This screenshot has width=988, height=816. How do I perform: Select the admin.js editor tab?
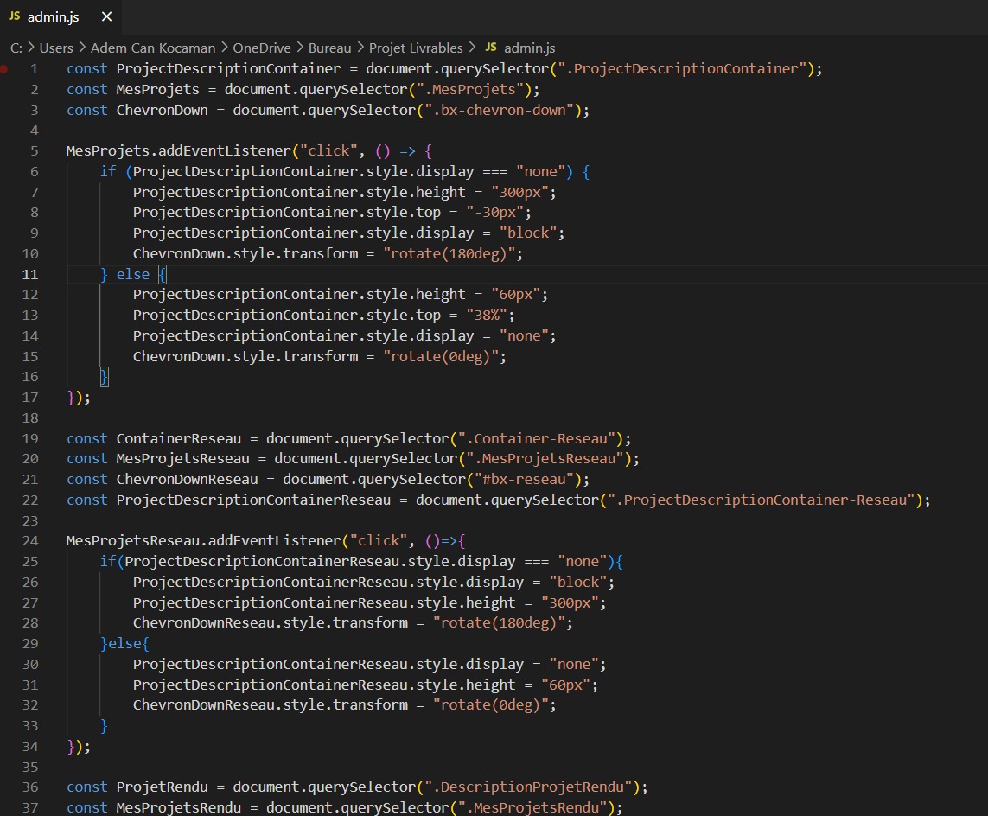pyautogui.click(x=54, y=17)
